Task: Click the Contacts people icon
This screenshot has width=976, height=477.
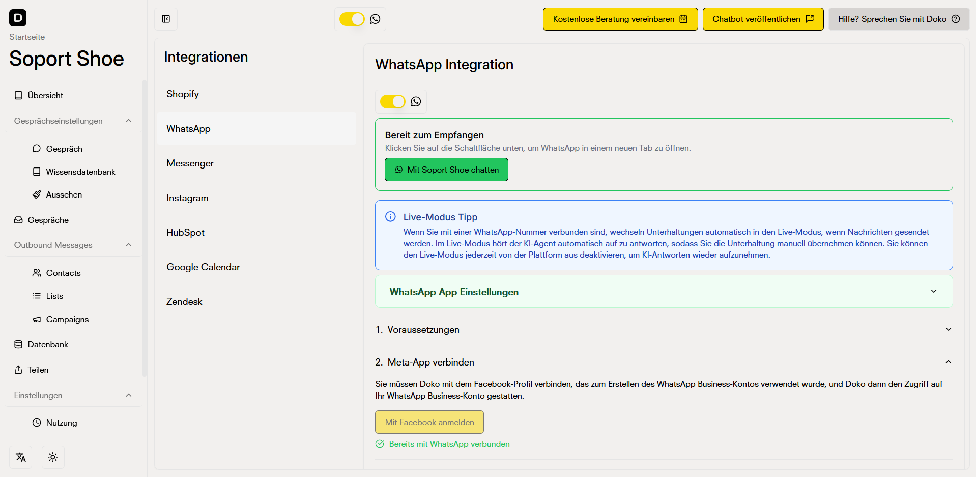Action: coord(37,273)
